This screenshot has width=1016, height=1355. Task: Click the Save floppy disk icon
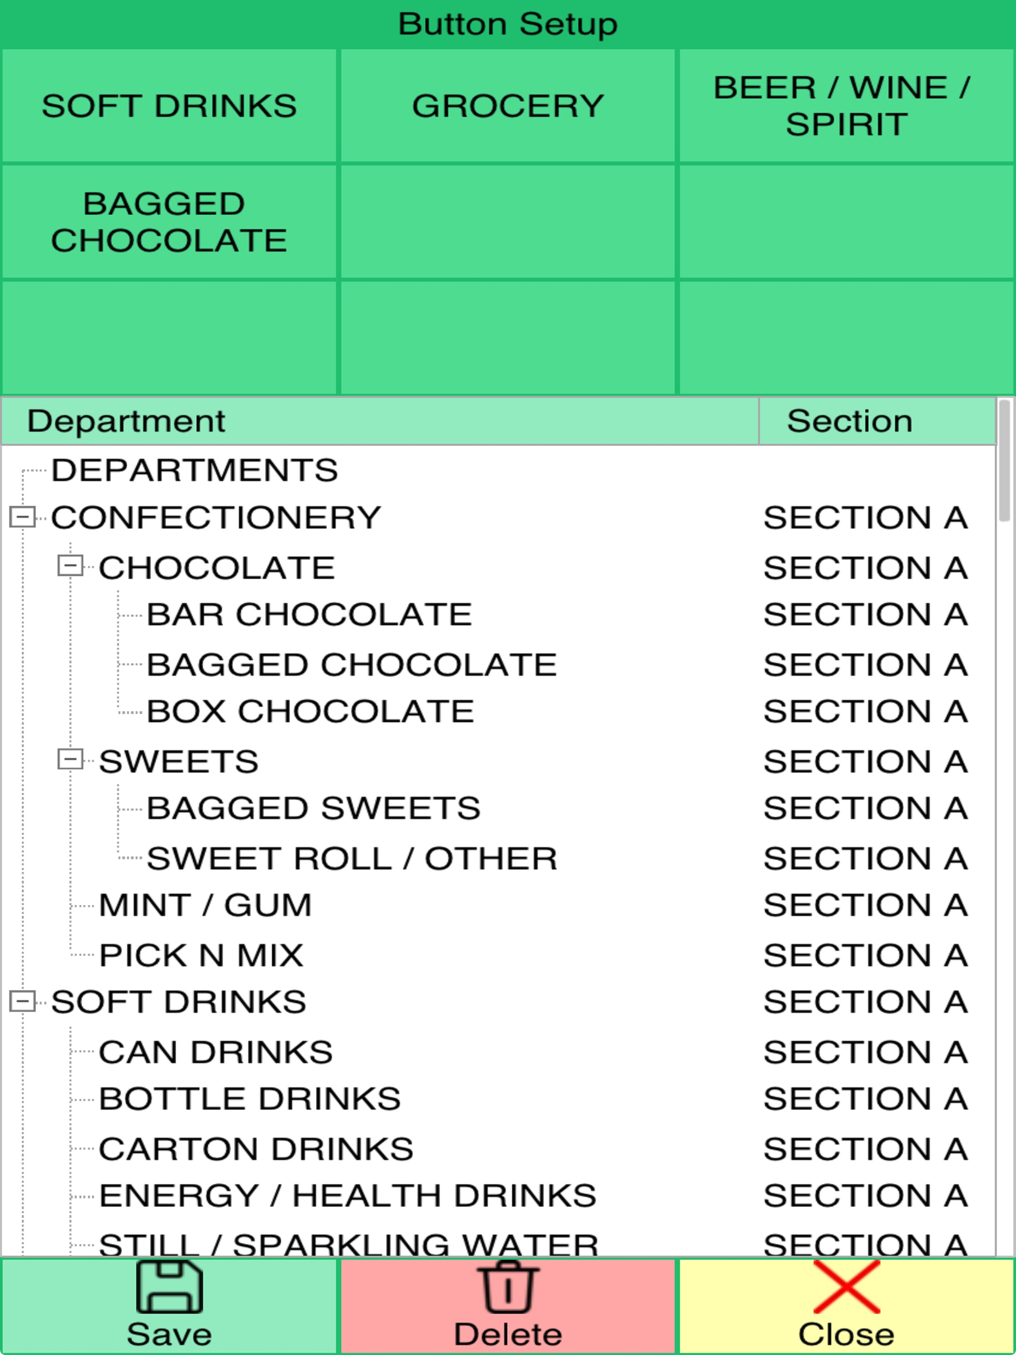click(x=169, y=1287)
